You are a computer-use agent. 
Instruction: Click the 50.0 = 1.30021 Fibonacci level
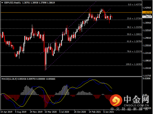(134, 34)
